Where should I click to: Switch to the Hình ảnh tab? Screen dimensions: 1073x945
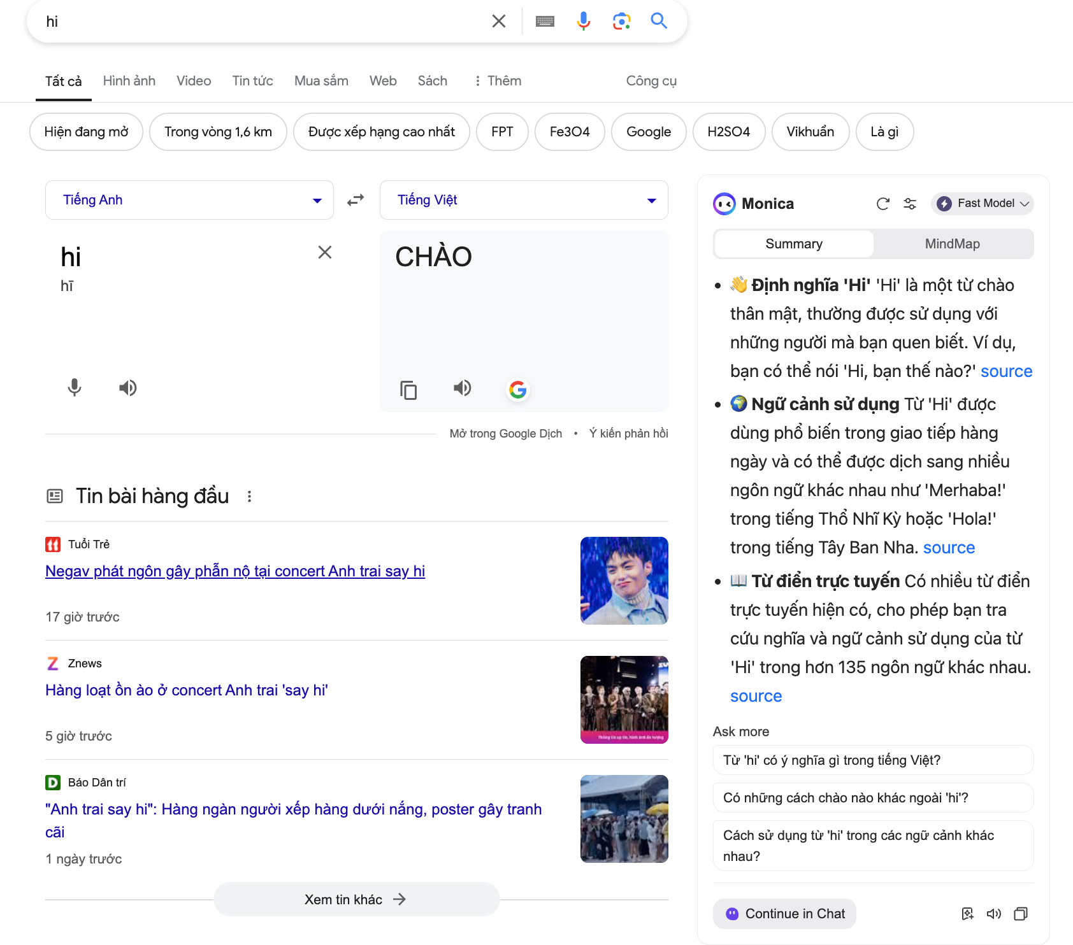pos(129,81)
